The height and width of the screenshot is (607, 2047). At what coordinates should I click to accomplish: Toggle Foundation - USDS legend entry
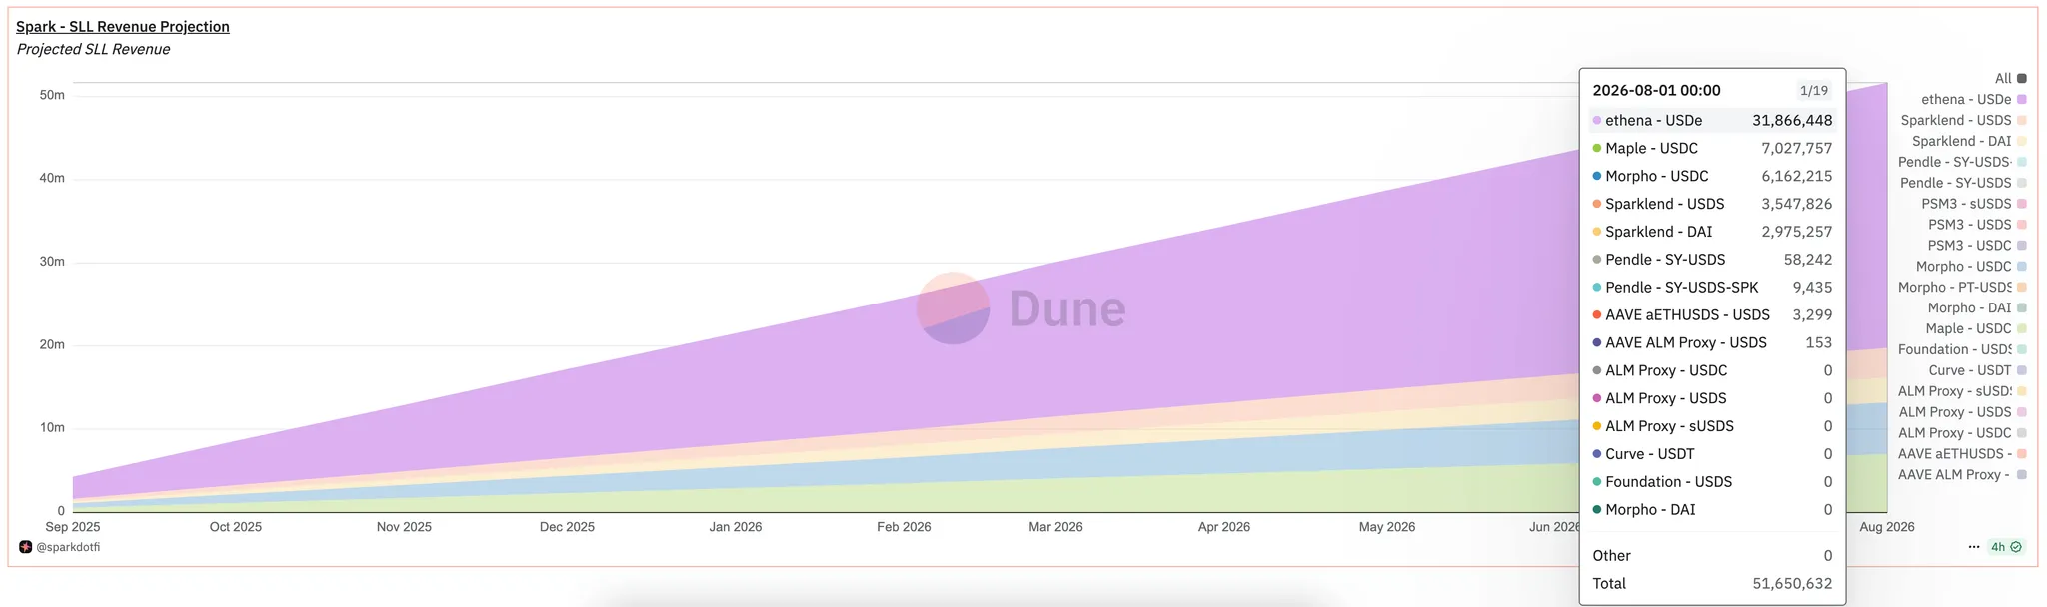click(1954, 349)
